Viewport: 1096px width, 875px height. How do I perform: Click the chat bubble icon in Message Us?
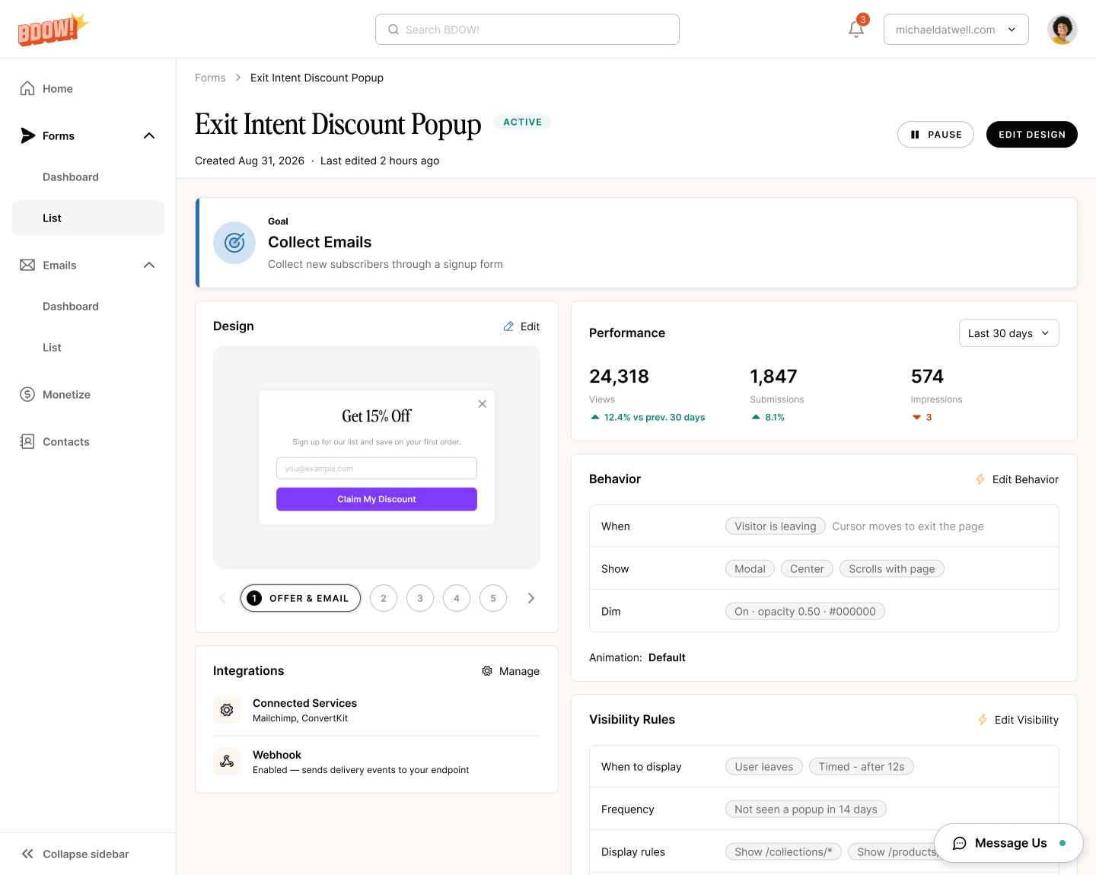pos(960,843)
